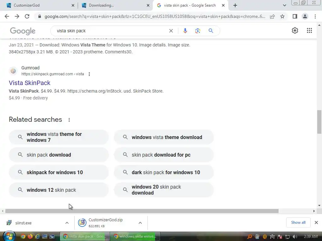Open the volume tray icon
Screen dimensions: 322x241
[x=295, y=237]
